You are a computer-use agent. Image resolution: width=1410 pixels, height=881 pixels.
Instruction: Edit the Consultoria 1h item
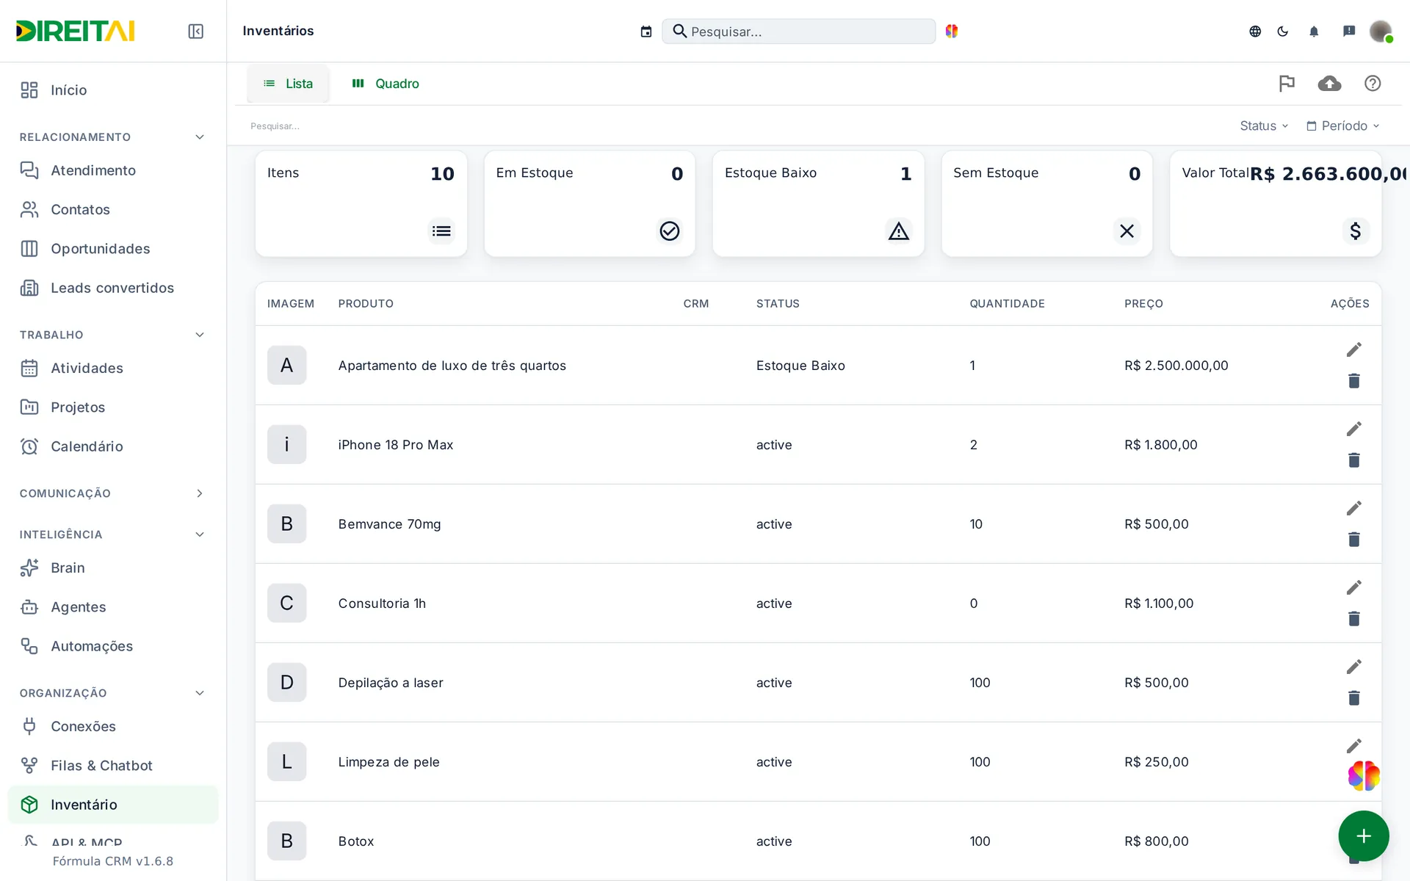(x=1354, y=587)
